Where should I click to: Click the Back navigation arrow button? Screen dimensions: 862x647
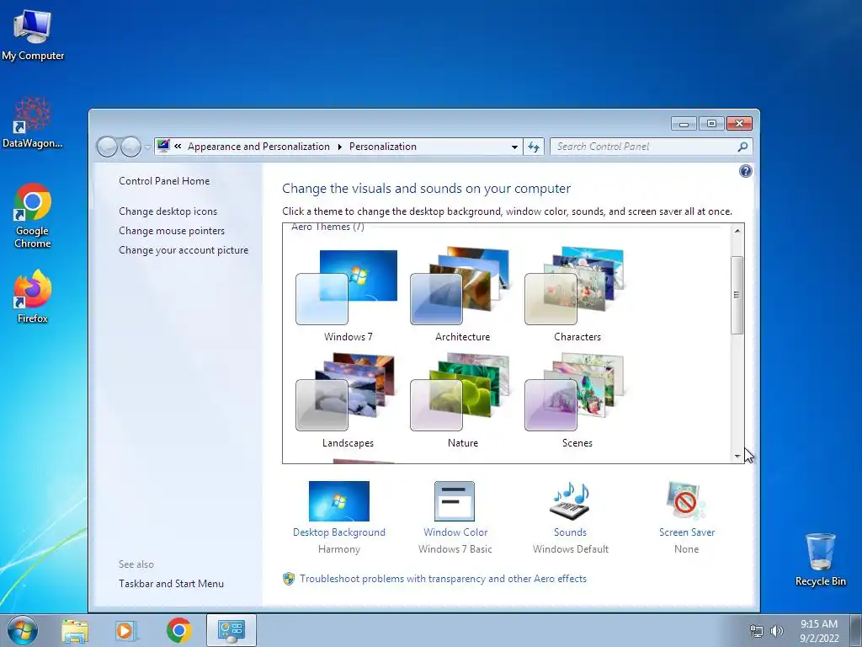click(x=107, y=147)
